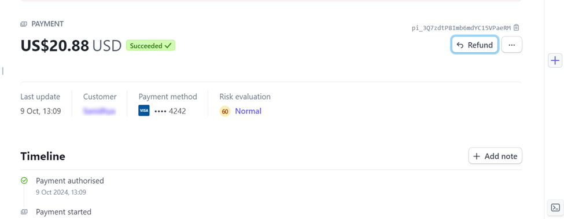Click the Visa card logo
564x219 pixels.
tap(144, 111)
